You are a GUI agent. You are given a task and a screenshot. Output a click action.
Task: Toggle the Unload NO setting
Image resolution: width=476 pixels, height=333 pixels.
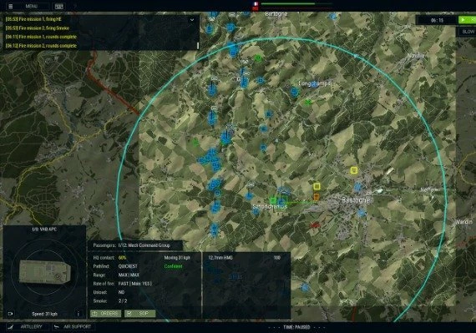click(x=121, y=292)
